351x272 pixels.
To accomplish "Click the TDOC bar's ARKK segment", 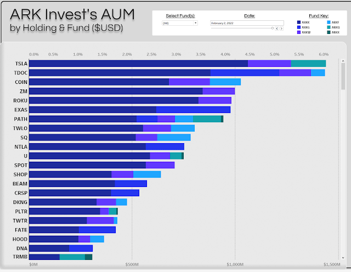I will [121, 73].
